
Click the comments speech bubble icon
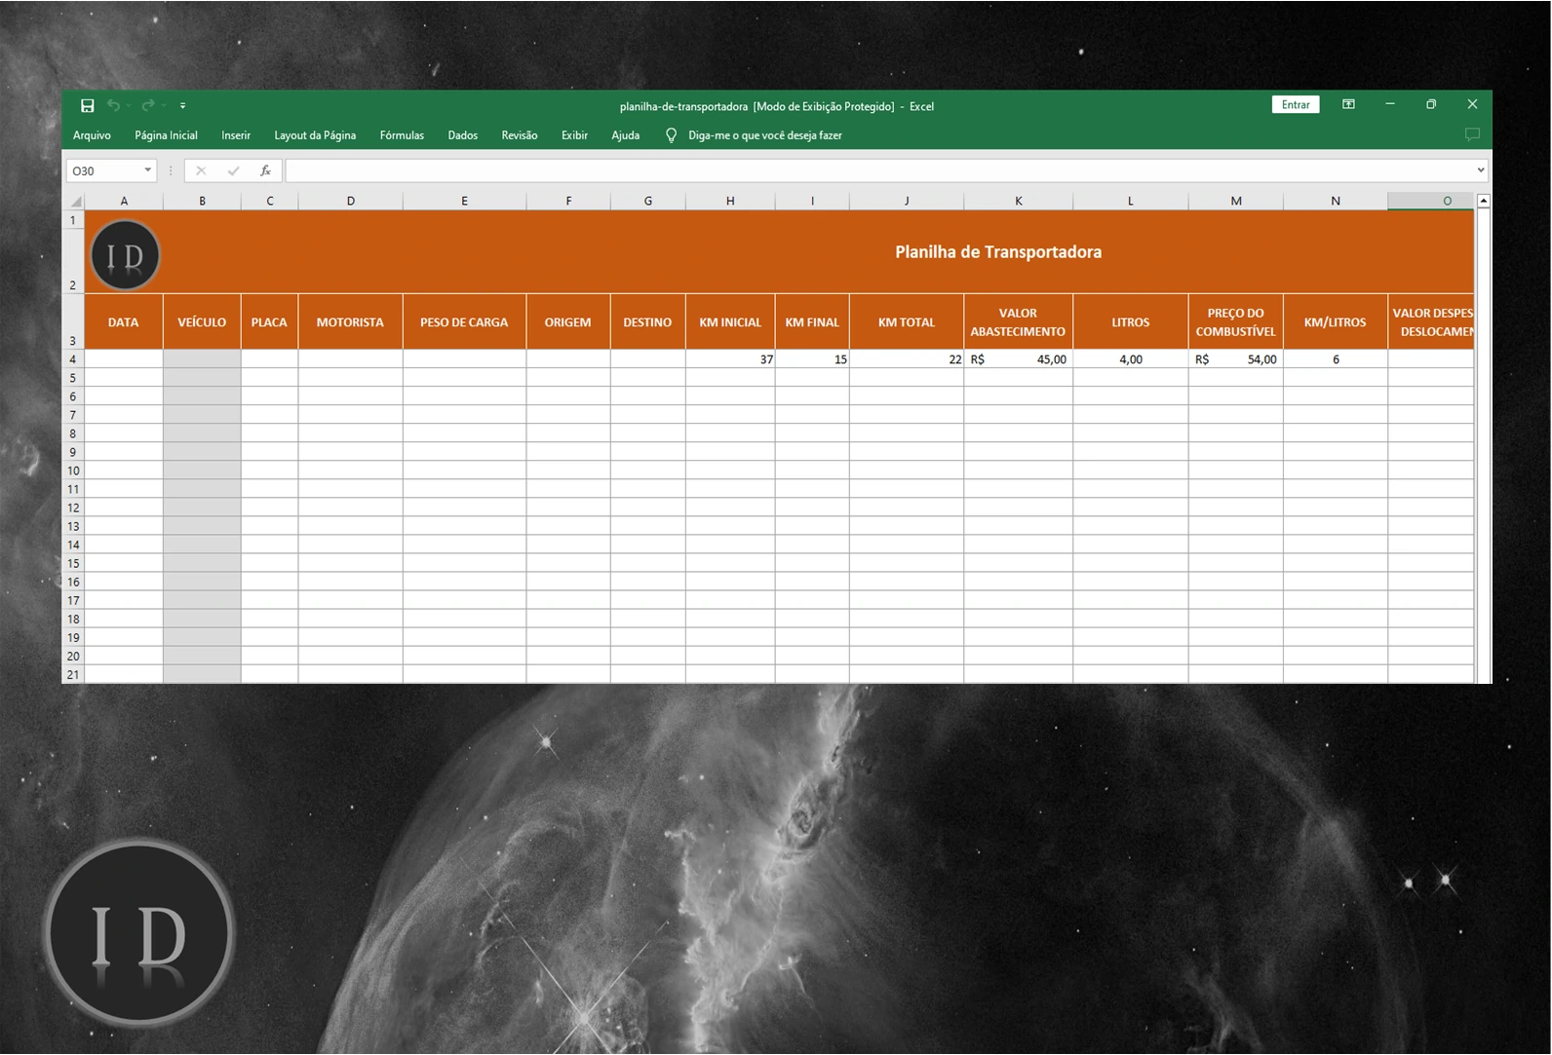point(1472,134)
